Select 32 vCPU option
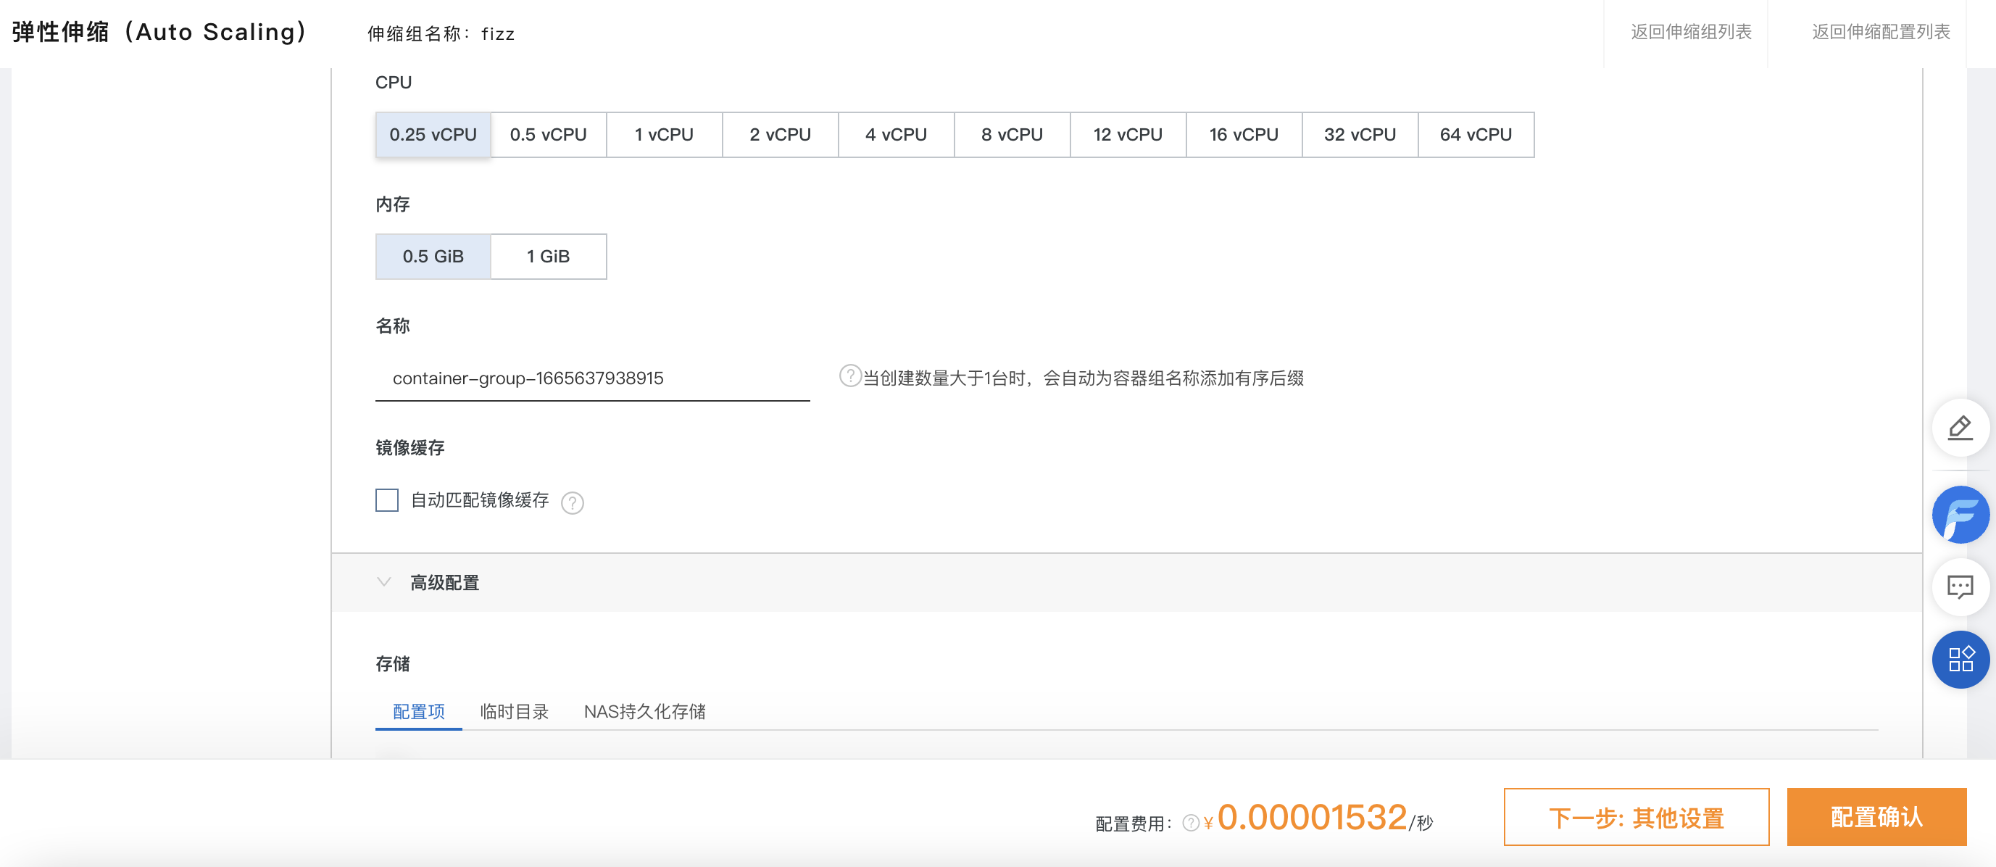The height and width of the screenshot is (867, 1996). 1360,135
